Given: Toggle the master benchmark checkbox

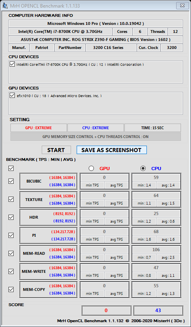Looking at the screenshot, I should [11, 168].
